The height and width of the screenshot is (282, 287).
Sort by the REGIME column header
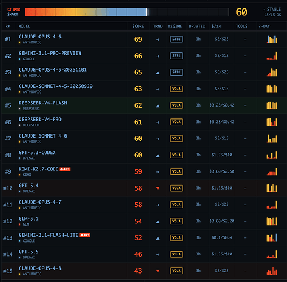[175, 26]
